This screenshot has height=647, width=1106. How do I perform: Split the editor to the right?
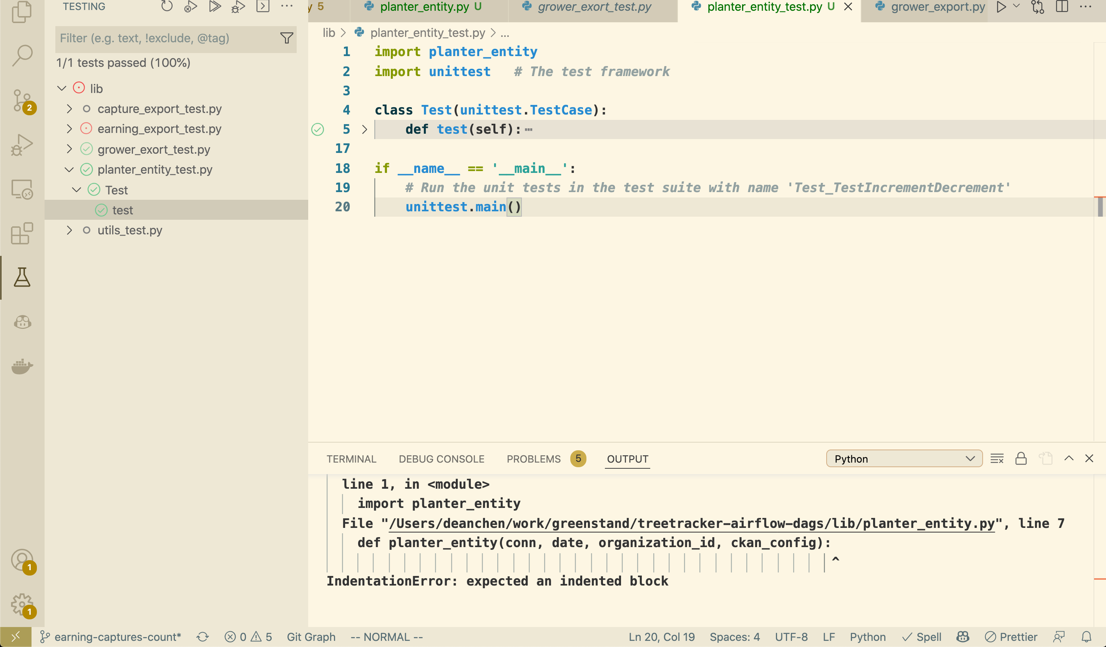tap(1062, 7)
